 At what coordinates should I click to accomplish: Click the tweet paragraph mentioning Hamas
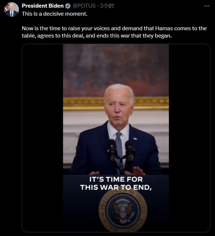point(114,32)
